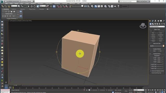Screen dimensions: 166x93
Task: Open the Animation menu
Action: (x=40, y=3)
